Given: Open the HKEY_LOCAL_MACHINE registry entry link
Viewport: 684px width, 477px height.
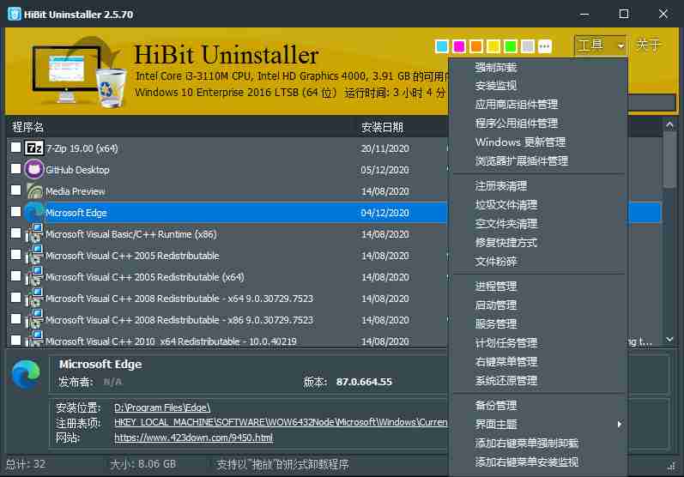Looking at the screenshot, I should click(281, 422).
